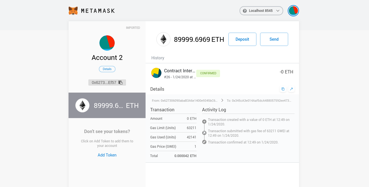369x187 pixels.
Task: Copy the account address with the clipboard icon
Action: pos(120,82)
